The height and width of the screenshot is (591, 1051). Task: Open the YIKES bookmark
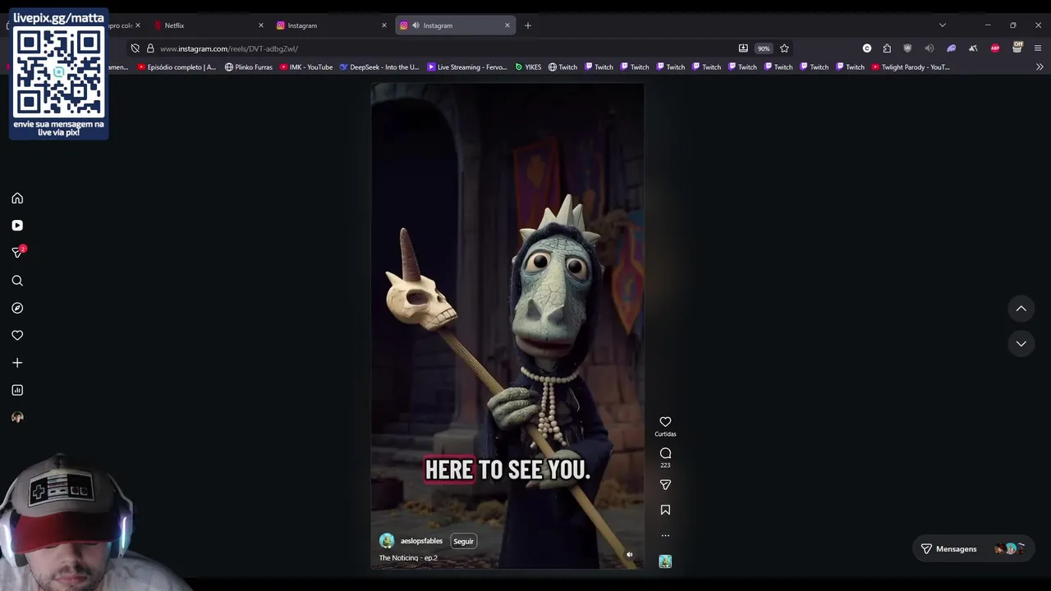tap(528, 67)
